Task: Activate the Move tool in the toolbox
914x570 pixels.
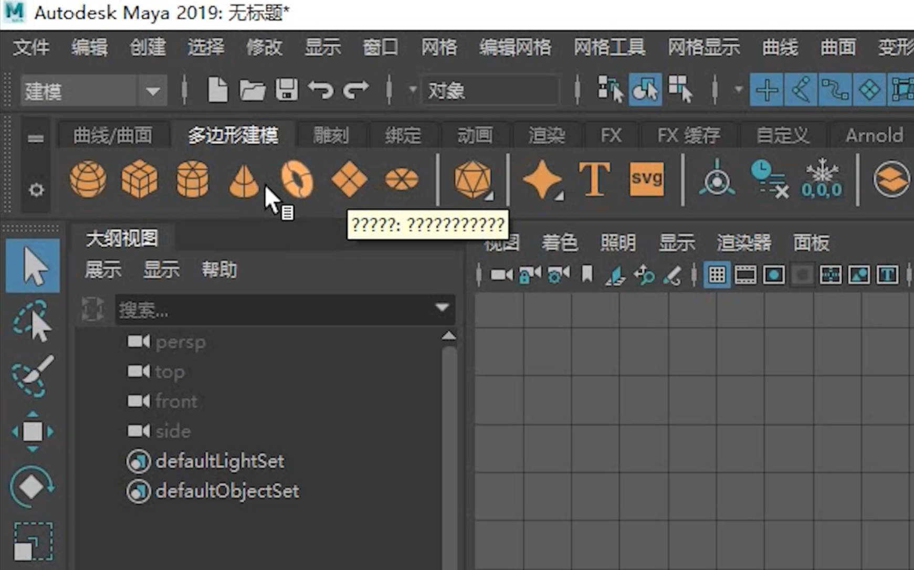Action: (33, 431)
